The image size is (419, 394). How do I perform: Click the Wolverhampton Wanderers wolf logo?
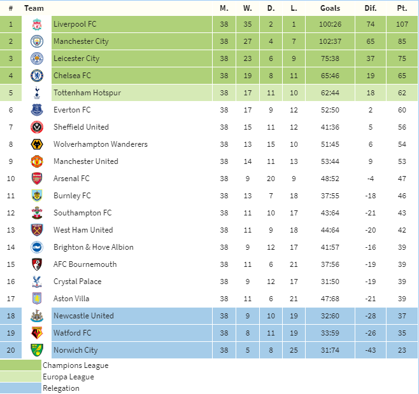(37, 144)
